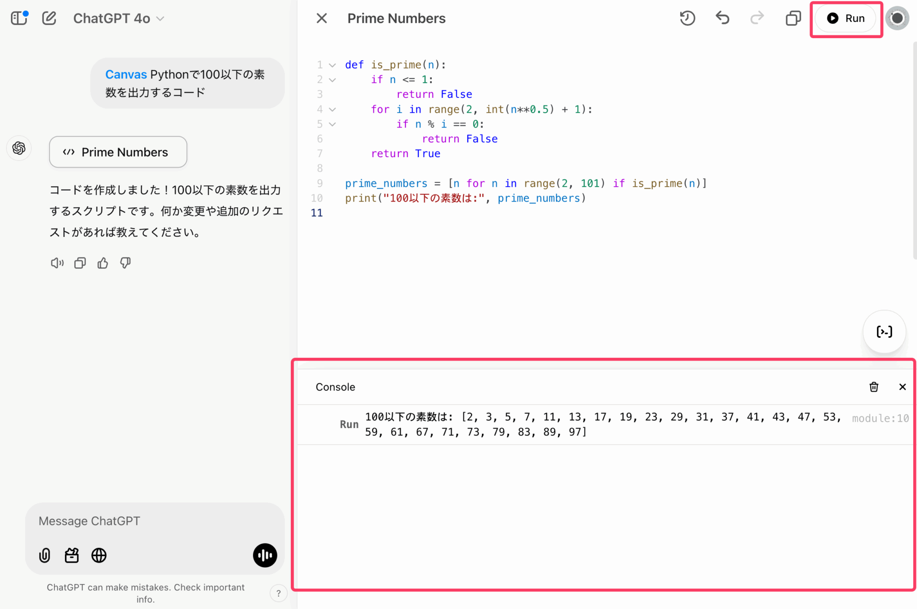Start voice mode with the waveform button

click(x=265, y=555)
